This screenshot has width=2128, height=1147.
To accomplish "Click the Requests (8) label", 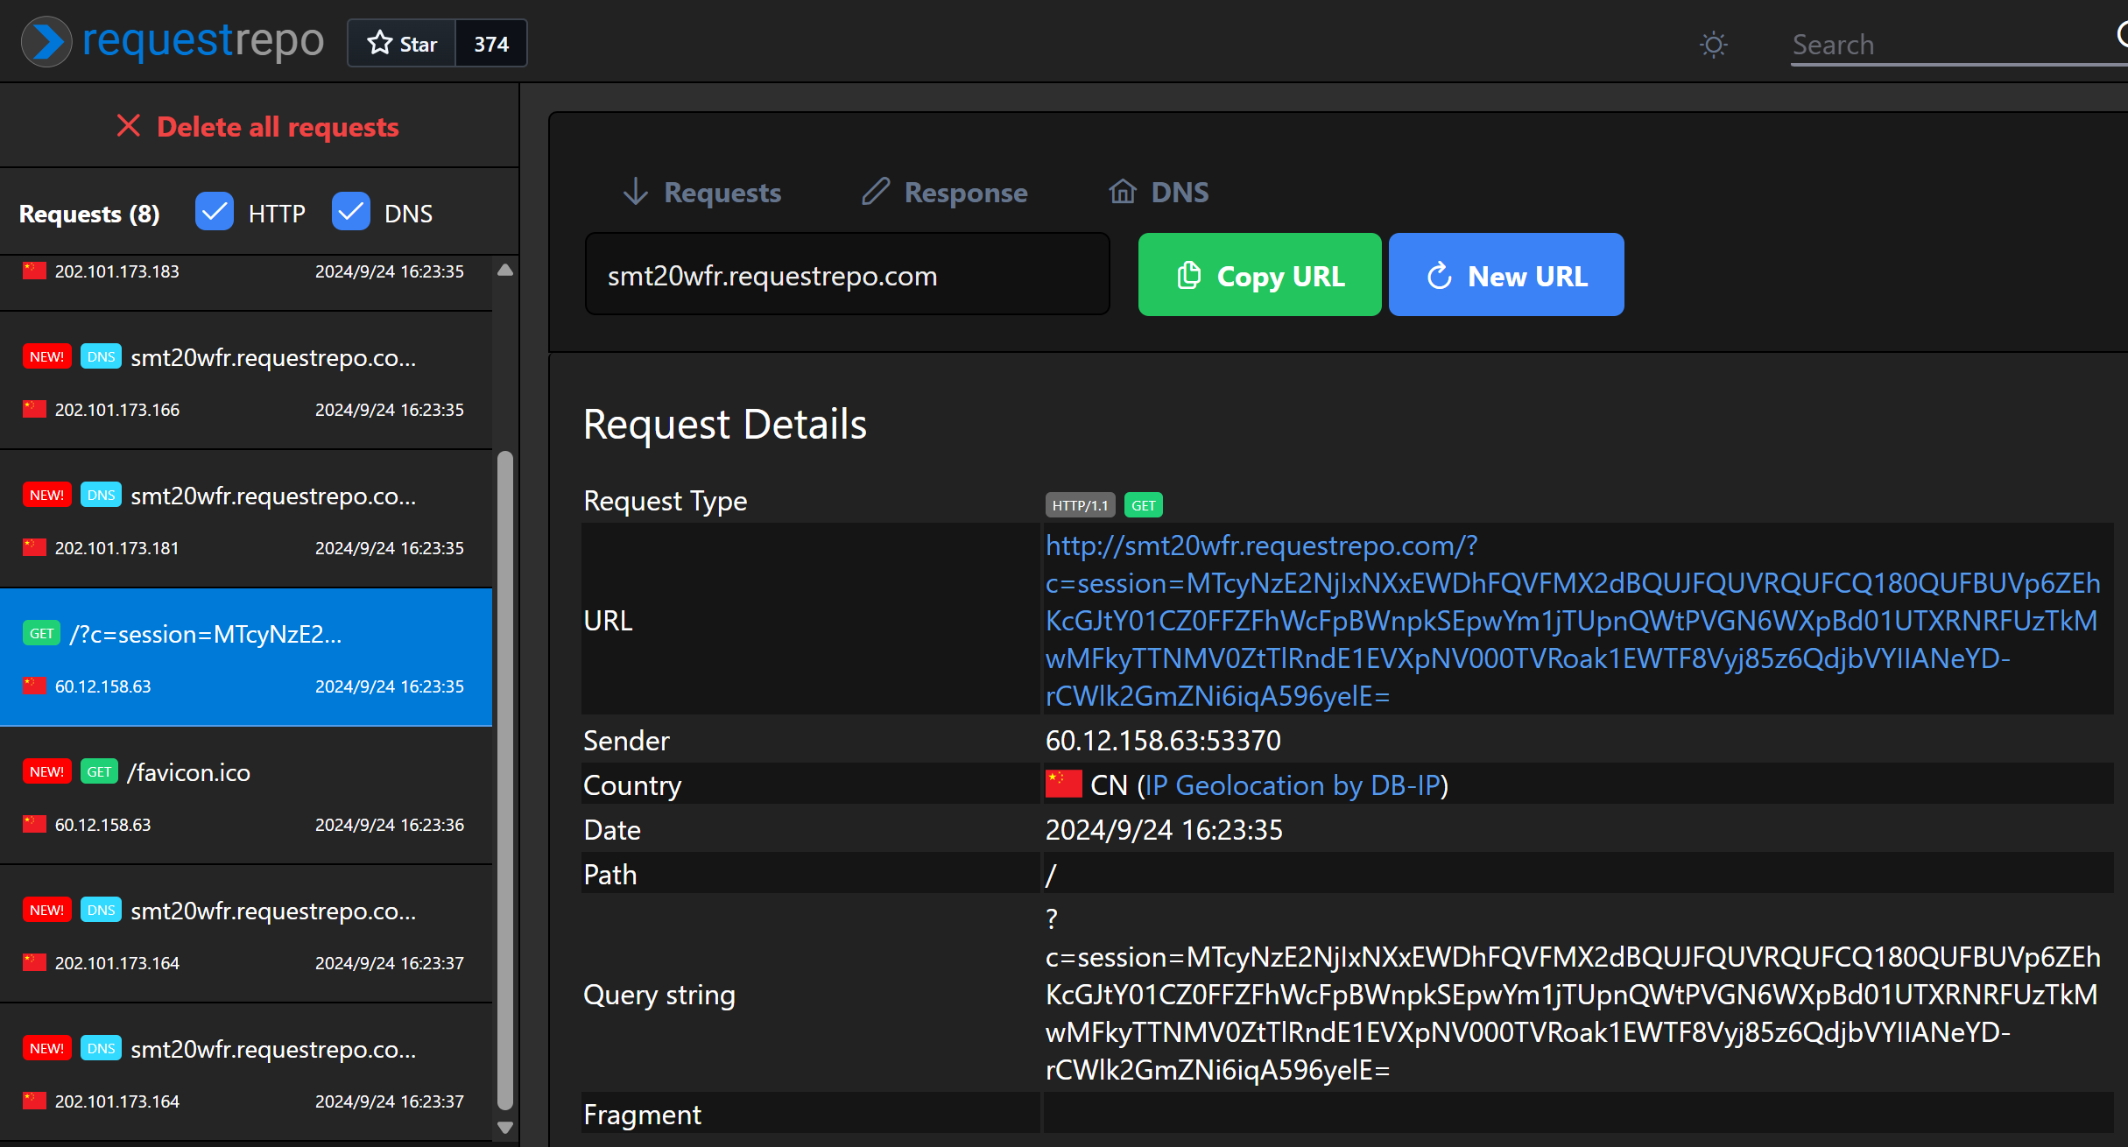I will click(x=89, y=214).
